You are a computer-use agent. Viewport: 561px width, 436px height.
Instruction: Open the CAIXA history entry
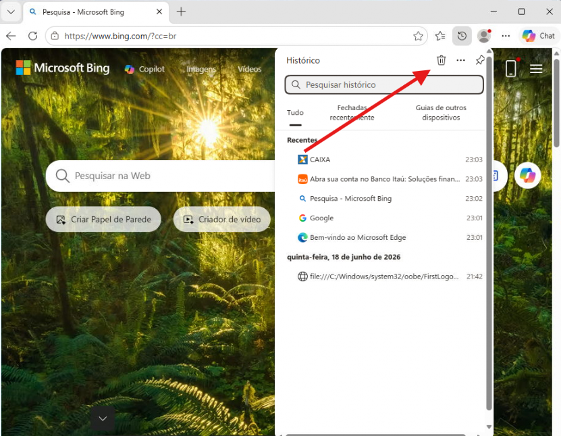point(385,160)
